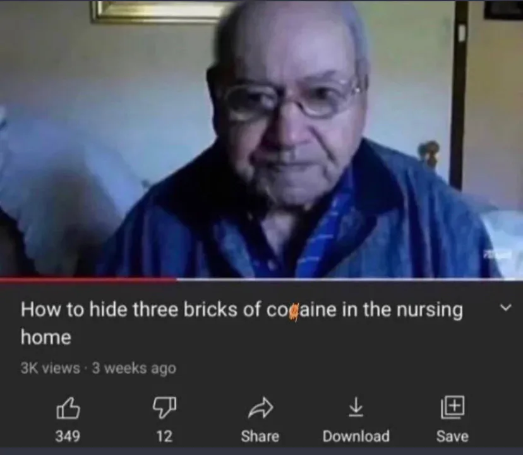Viewport: 523px width, 455px height.
Task: Click the word 'home' in the title
Action: coord(46,337)
